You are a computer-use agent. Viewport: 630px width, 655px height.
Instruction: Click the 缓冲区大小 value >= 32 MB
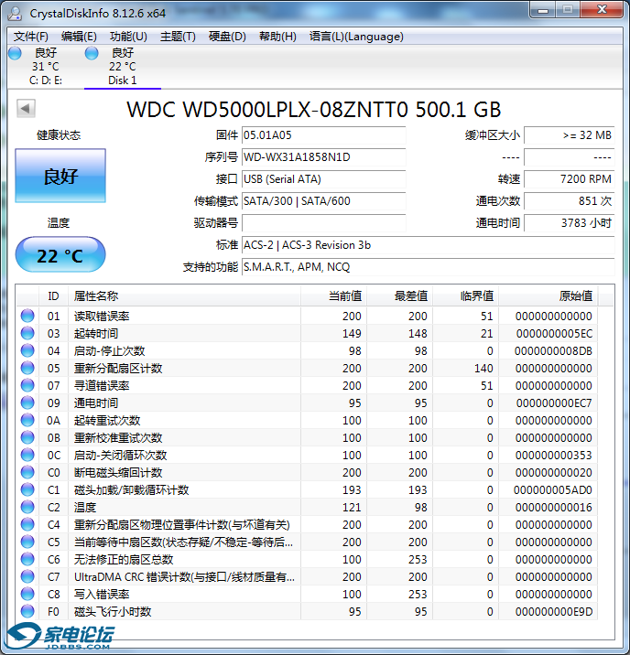click(x=569, y=135)
